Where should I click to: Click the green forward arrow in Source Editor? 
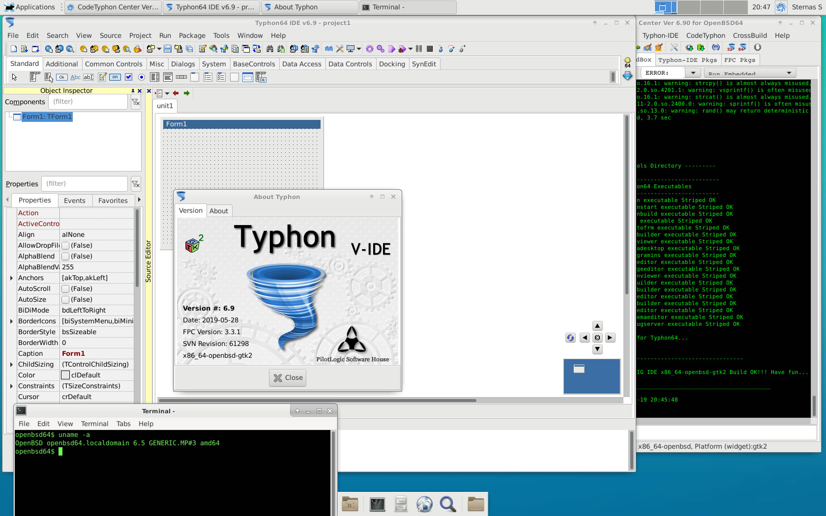(x=187, y=93)
